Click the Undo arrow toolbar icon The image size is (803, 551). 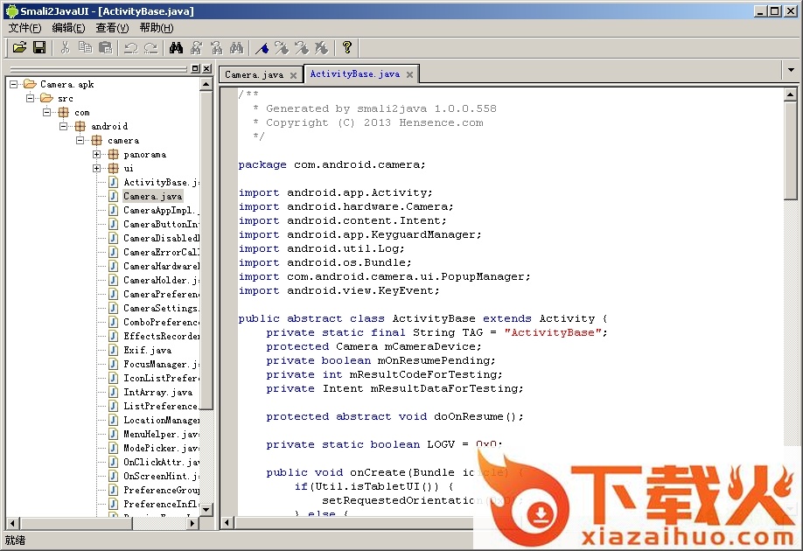[130, 47]
